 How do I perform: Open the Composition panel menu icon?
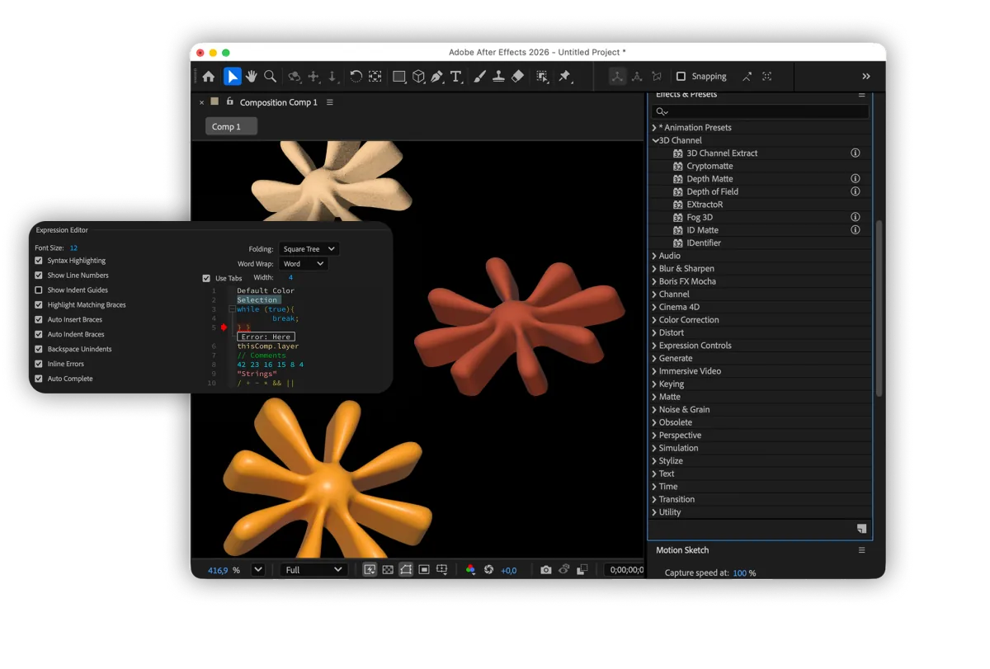click(x=330, y=103)
